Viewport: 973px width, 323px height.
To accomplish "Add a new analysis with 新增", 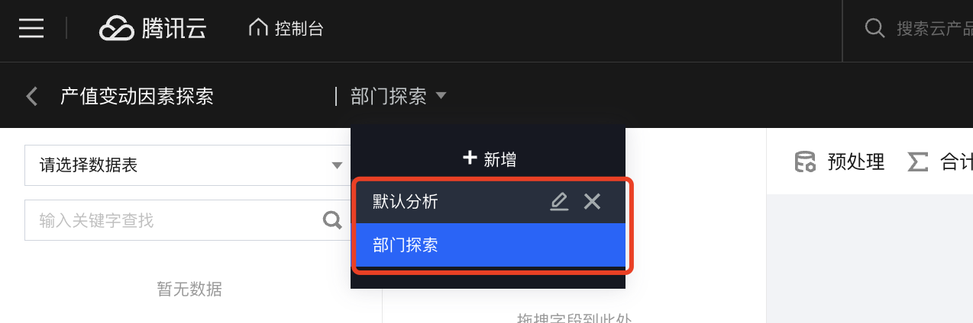I will (x=490, y=158).
